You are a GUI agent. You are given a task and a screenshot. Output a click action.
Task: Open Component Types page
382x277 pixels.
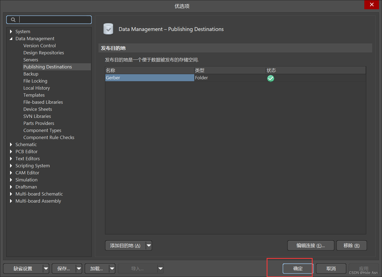[x=42, y=130]
